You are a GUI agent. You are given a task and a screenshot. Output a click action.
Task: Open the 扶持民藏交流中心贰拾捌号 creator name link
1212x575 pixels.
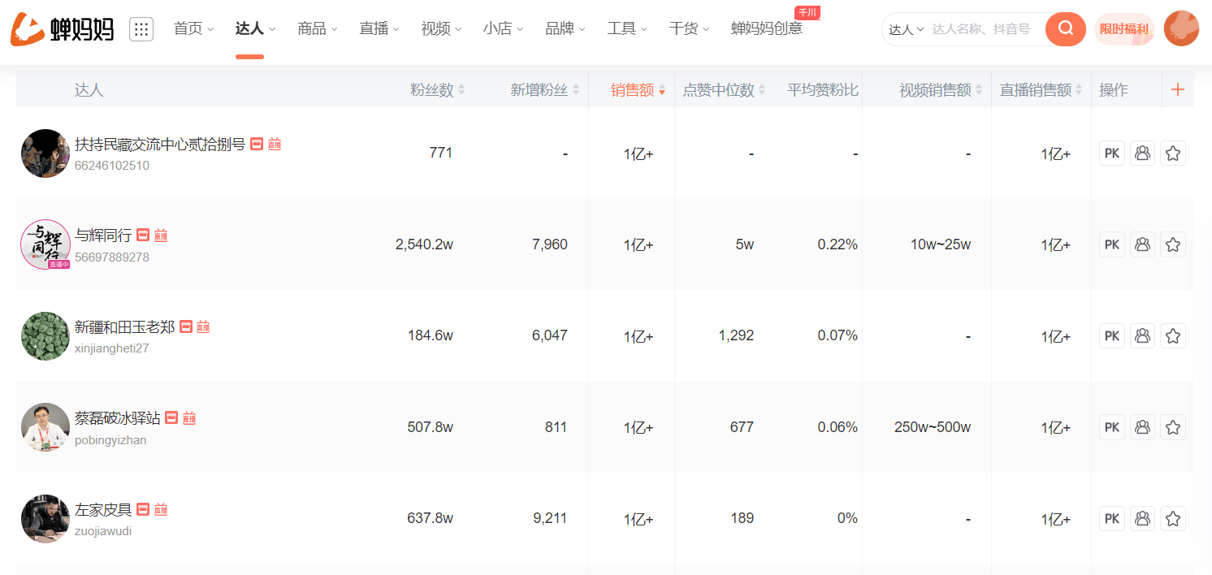pos(160,144)
